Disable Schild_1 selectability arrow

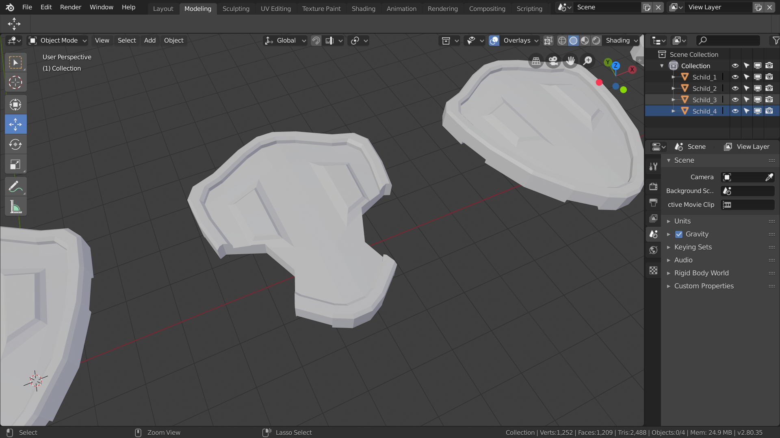746,77
